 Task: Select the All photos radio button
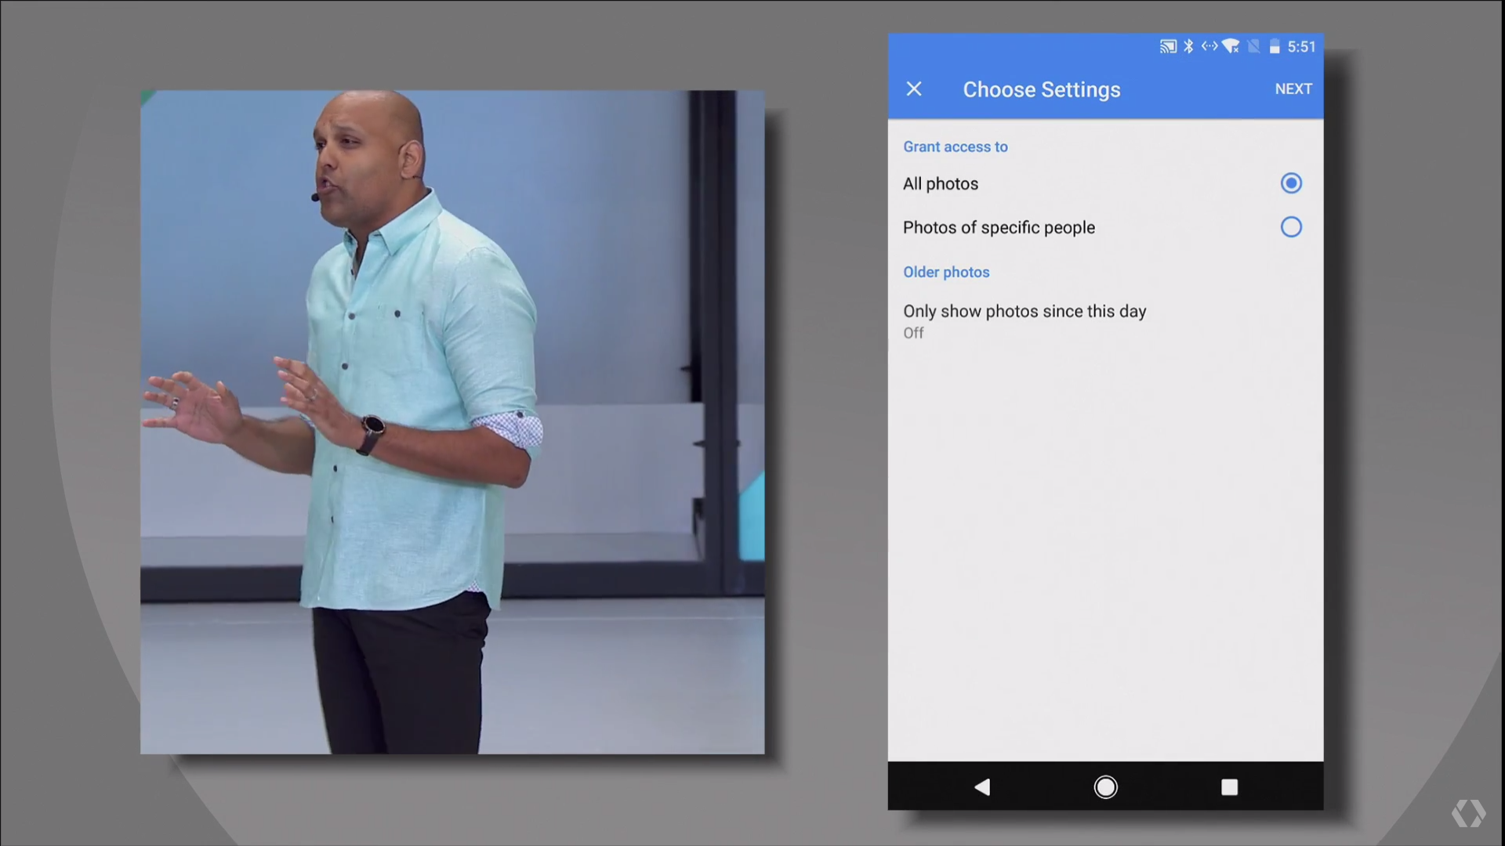click(x=1290, y=183)
